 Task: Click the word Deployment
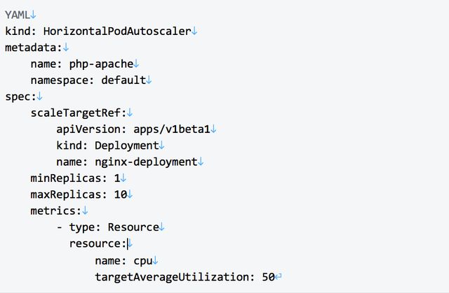pos(126,145)
